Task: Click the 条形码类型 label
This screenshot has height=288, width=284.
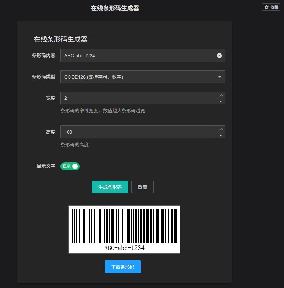Action: (x=44, y=77)
